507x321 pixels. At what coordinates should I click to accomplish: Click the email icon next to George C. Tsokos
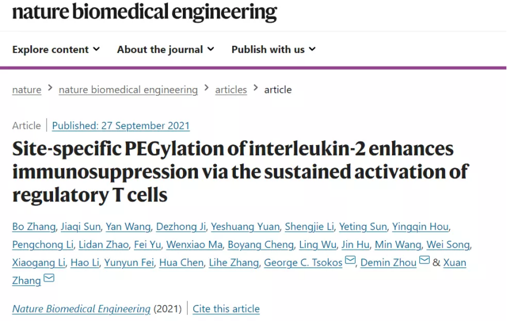coord(350,260)
